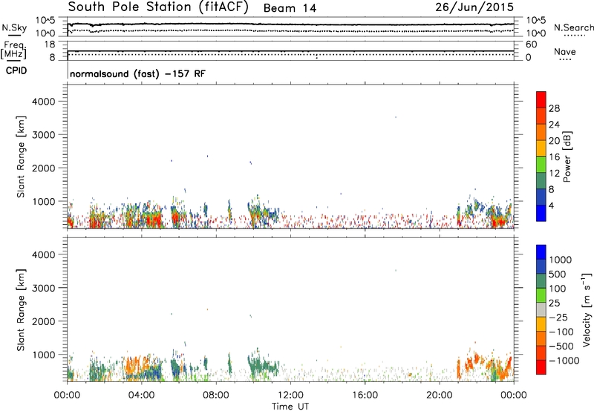Click the "-500" velocity colorbar label
594x411 pixels.
(561, 346)
